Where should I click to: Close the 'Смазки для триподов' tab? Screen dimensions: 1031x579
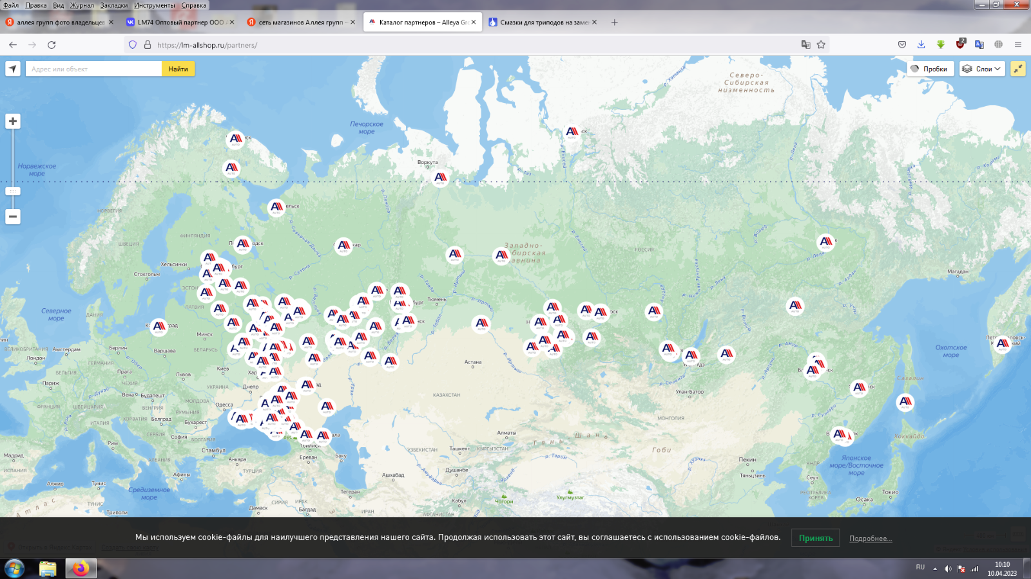594,22
